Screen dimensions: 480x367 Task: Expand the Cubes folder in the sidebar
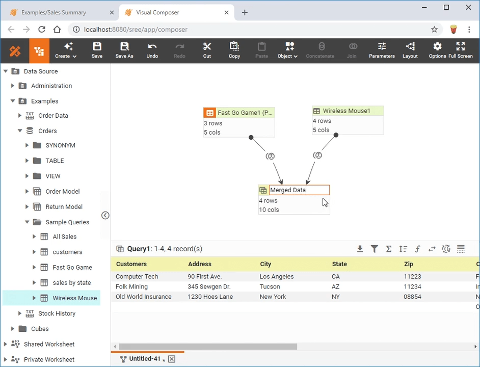pyautogui.click(x=13, y=329)
